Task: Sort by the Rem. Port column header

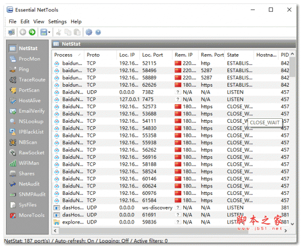Action: (x=211, y=55)
